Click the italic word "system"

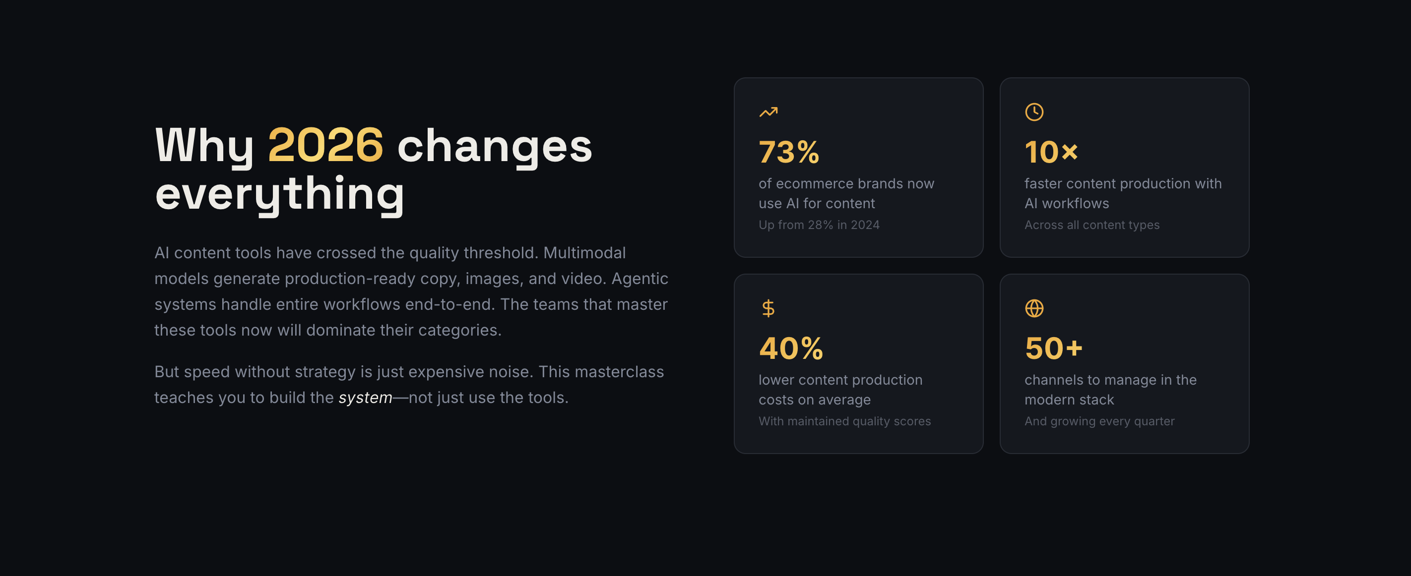[365, 398]
